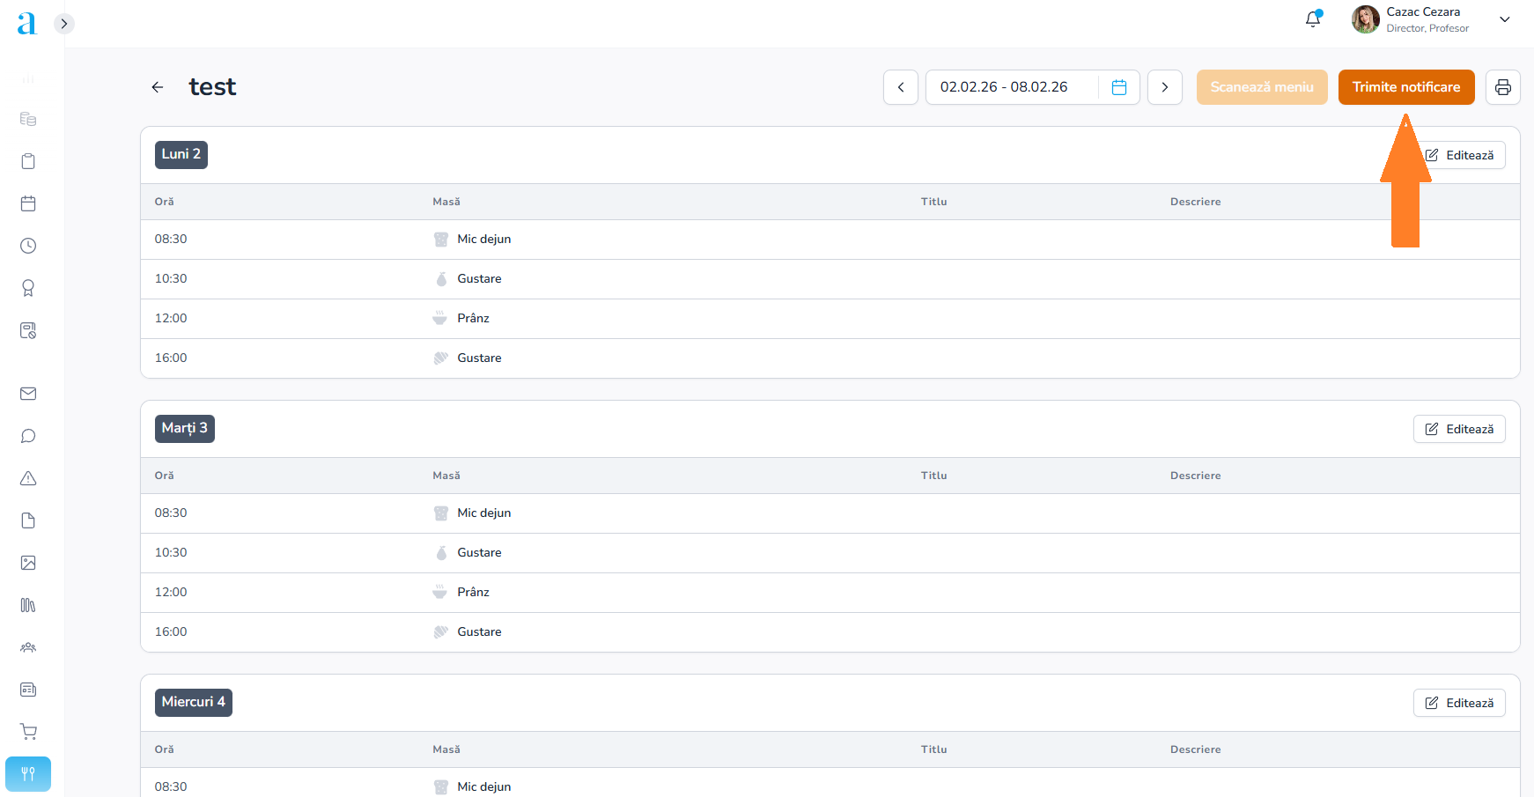
Task: Expand the collapsed sidebar with chevron
Action: click(63, 24)
